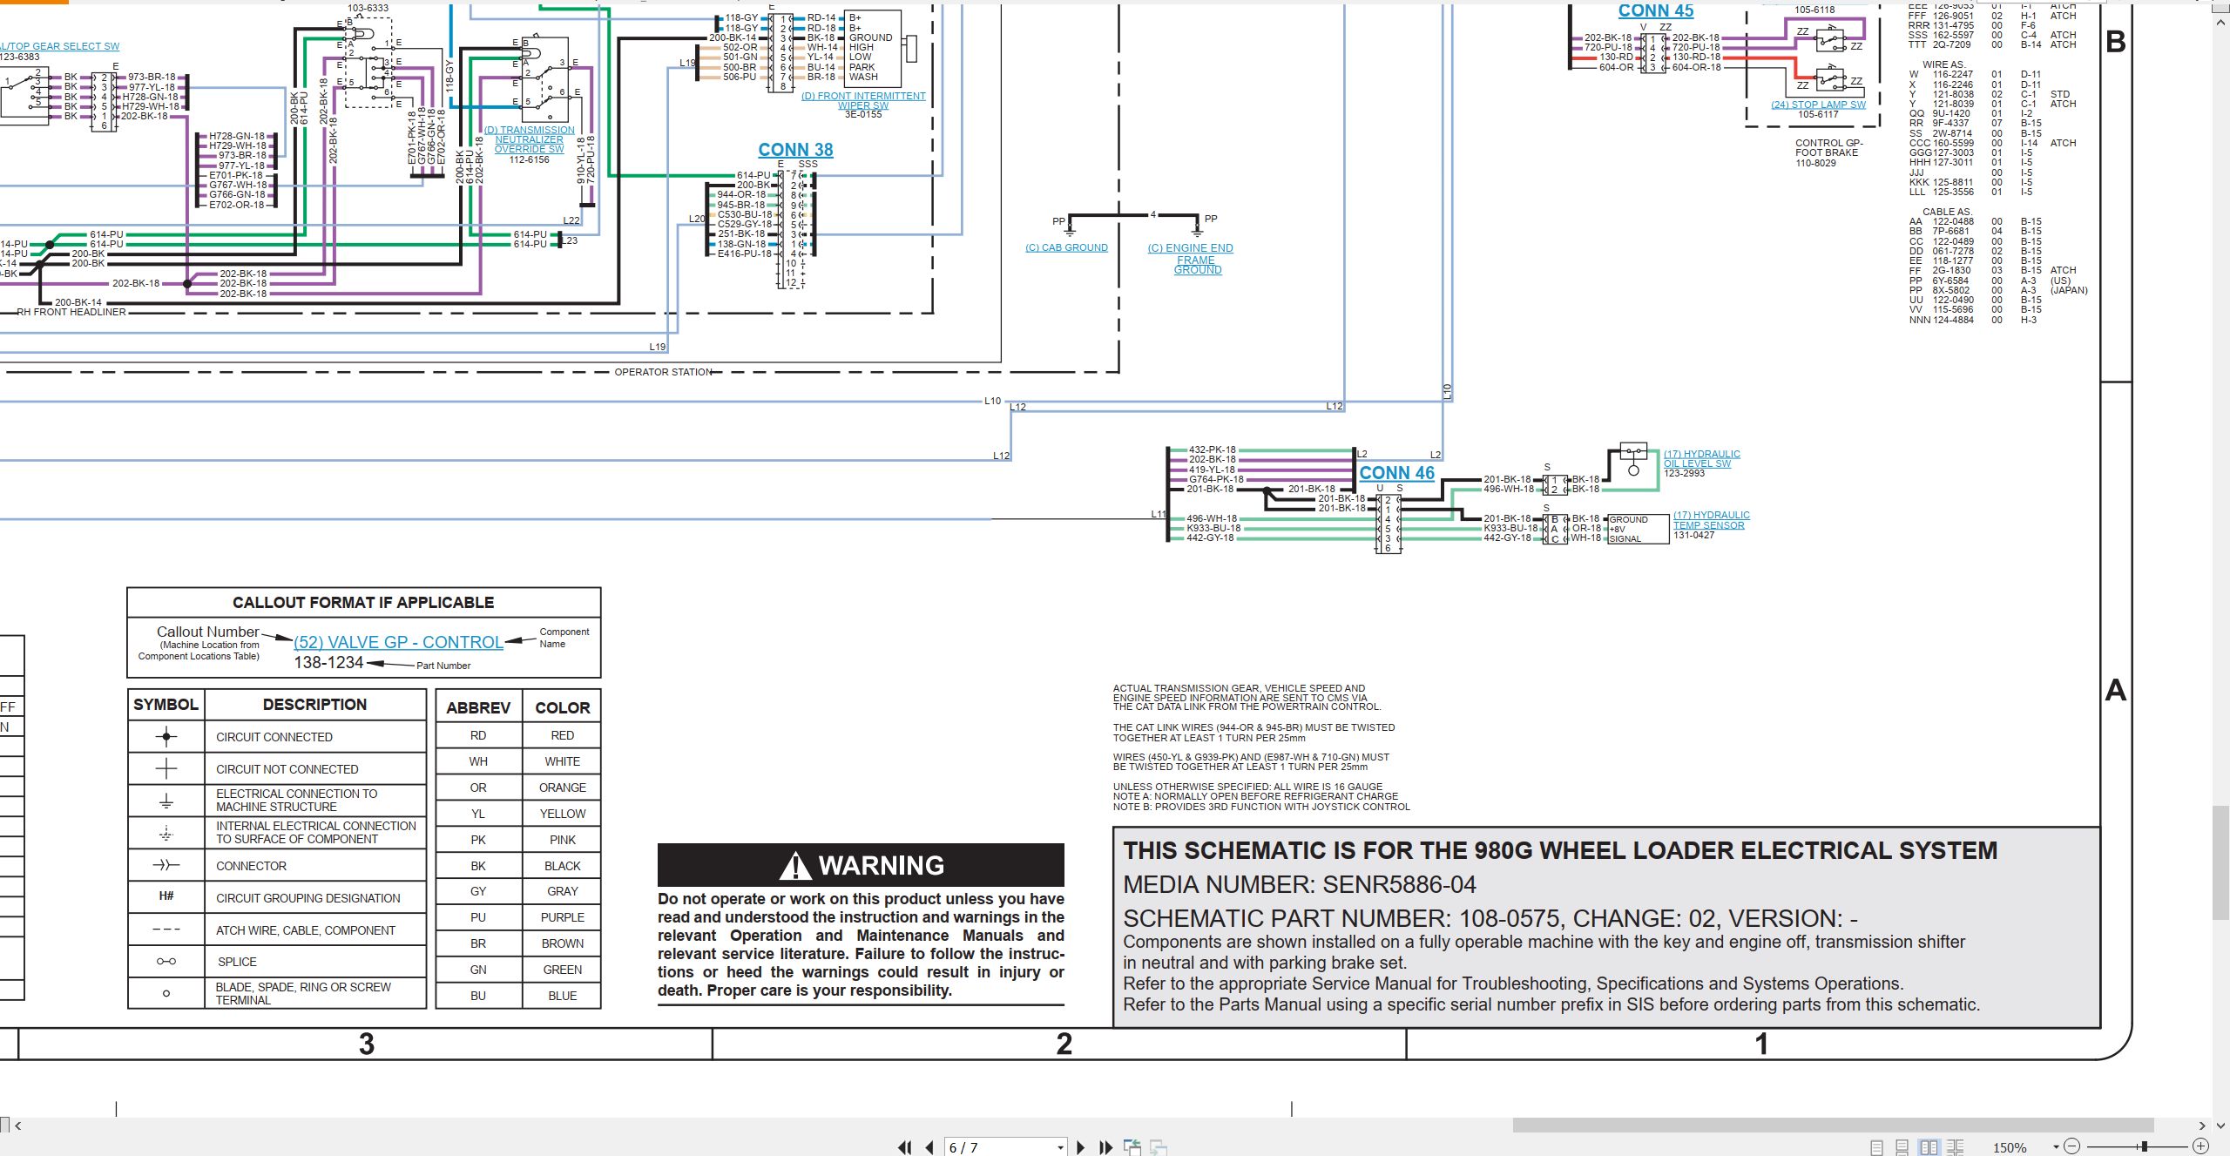Viewport: 2230px width, 1156px height.
Task: Open the CONN 46 link
Action: pos(1396,473)
